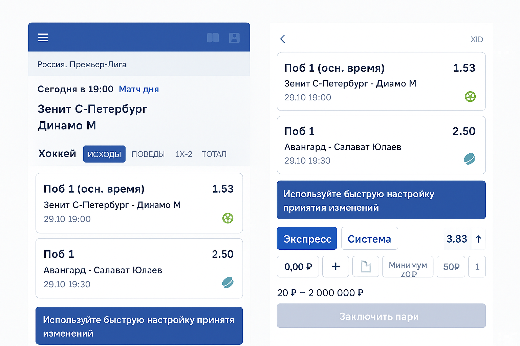Switch to Система bet type

click(x=369, y=239)
